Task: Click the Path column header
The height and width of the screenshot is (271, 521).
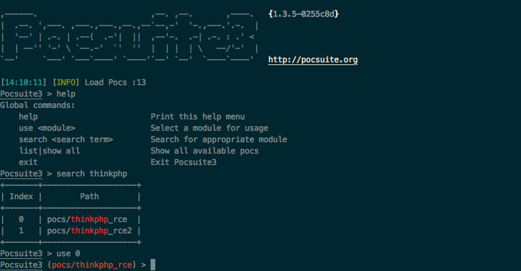Action: [89, 197]
